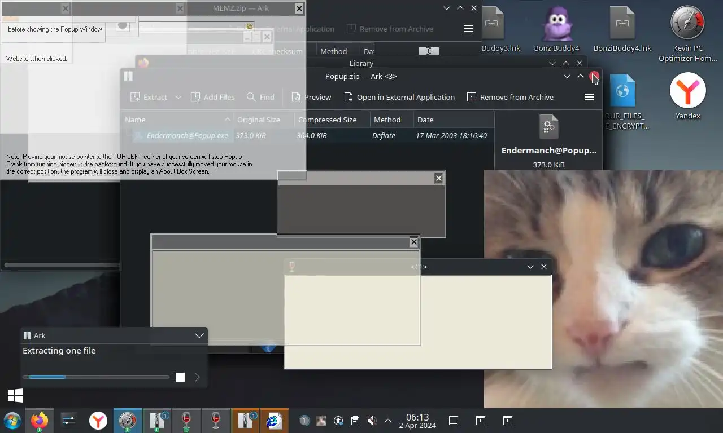Click the notification count badge in system tray
Screen dimensions: 723x433
pos(304,421)
